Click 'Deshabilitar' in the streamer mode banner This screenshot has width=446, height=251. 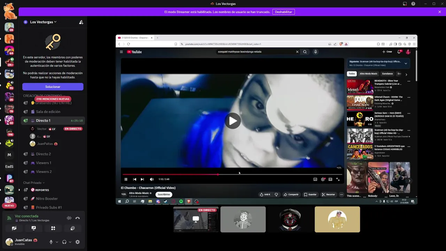pyautogui.click(x=283, y=12)
